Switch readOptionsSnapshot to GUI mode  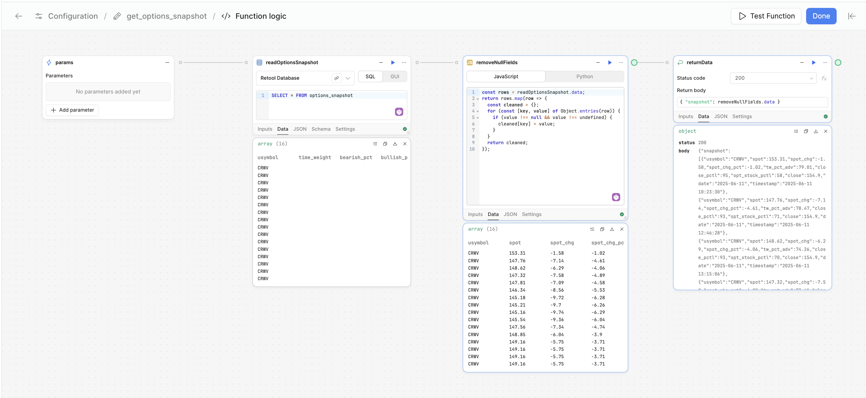pos(395,76)
